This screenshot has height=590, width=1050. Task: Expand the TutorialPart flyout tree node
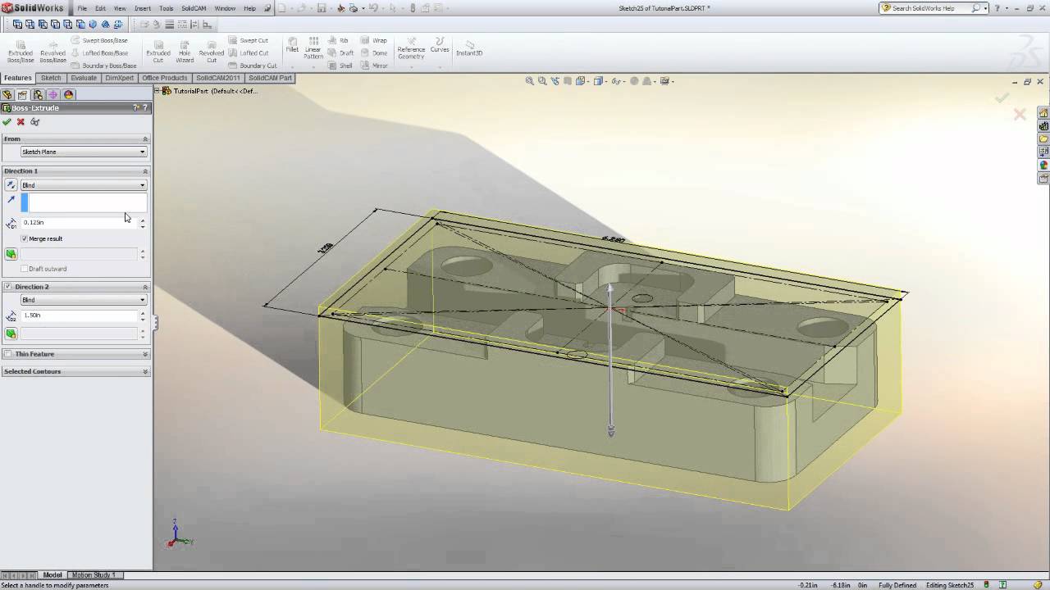157,91
